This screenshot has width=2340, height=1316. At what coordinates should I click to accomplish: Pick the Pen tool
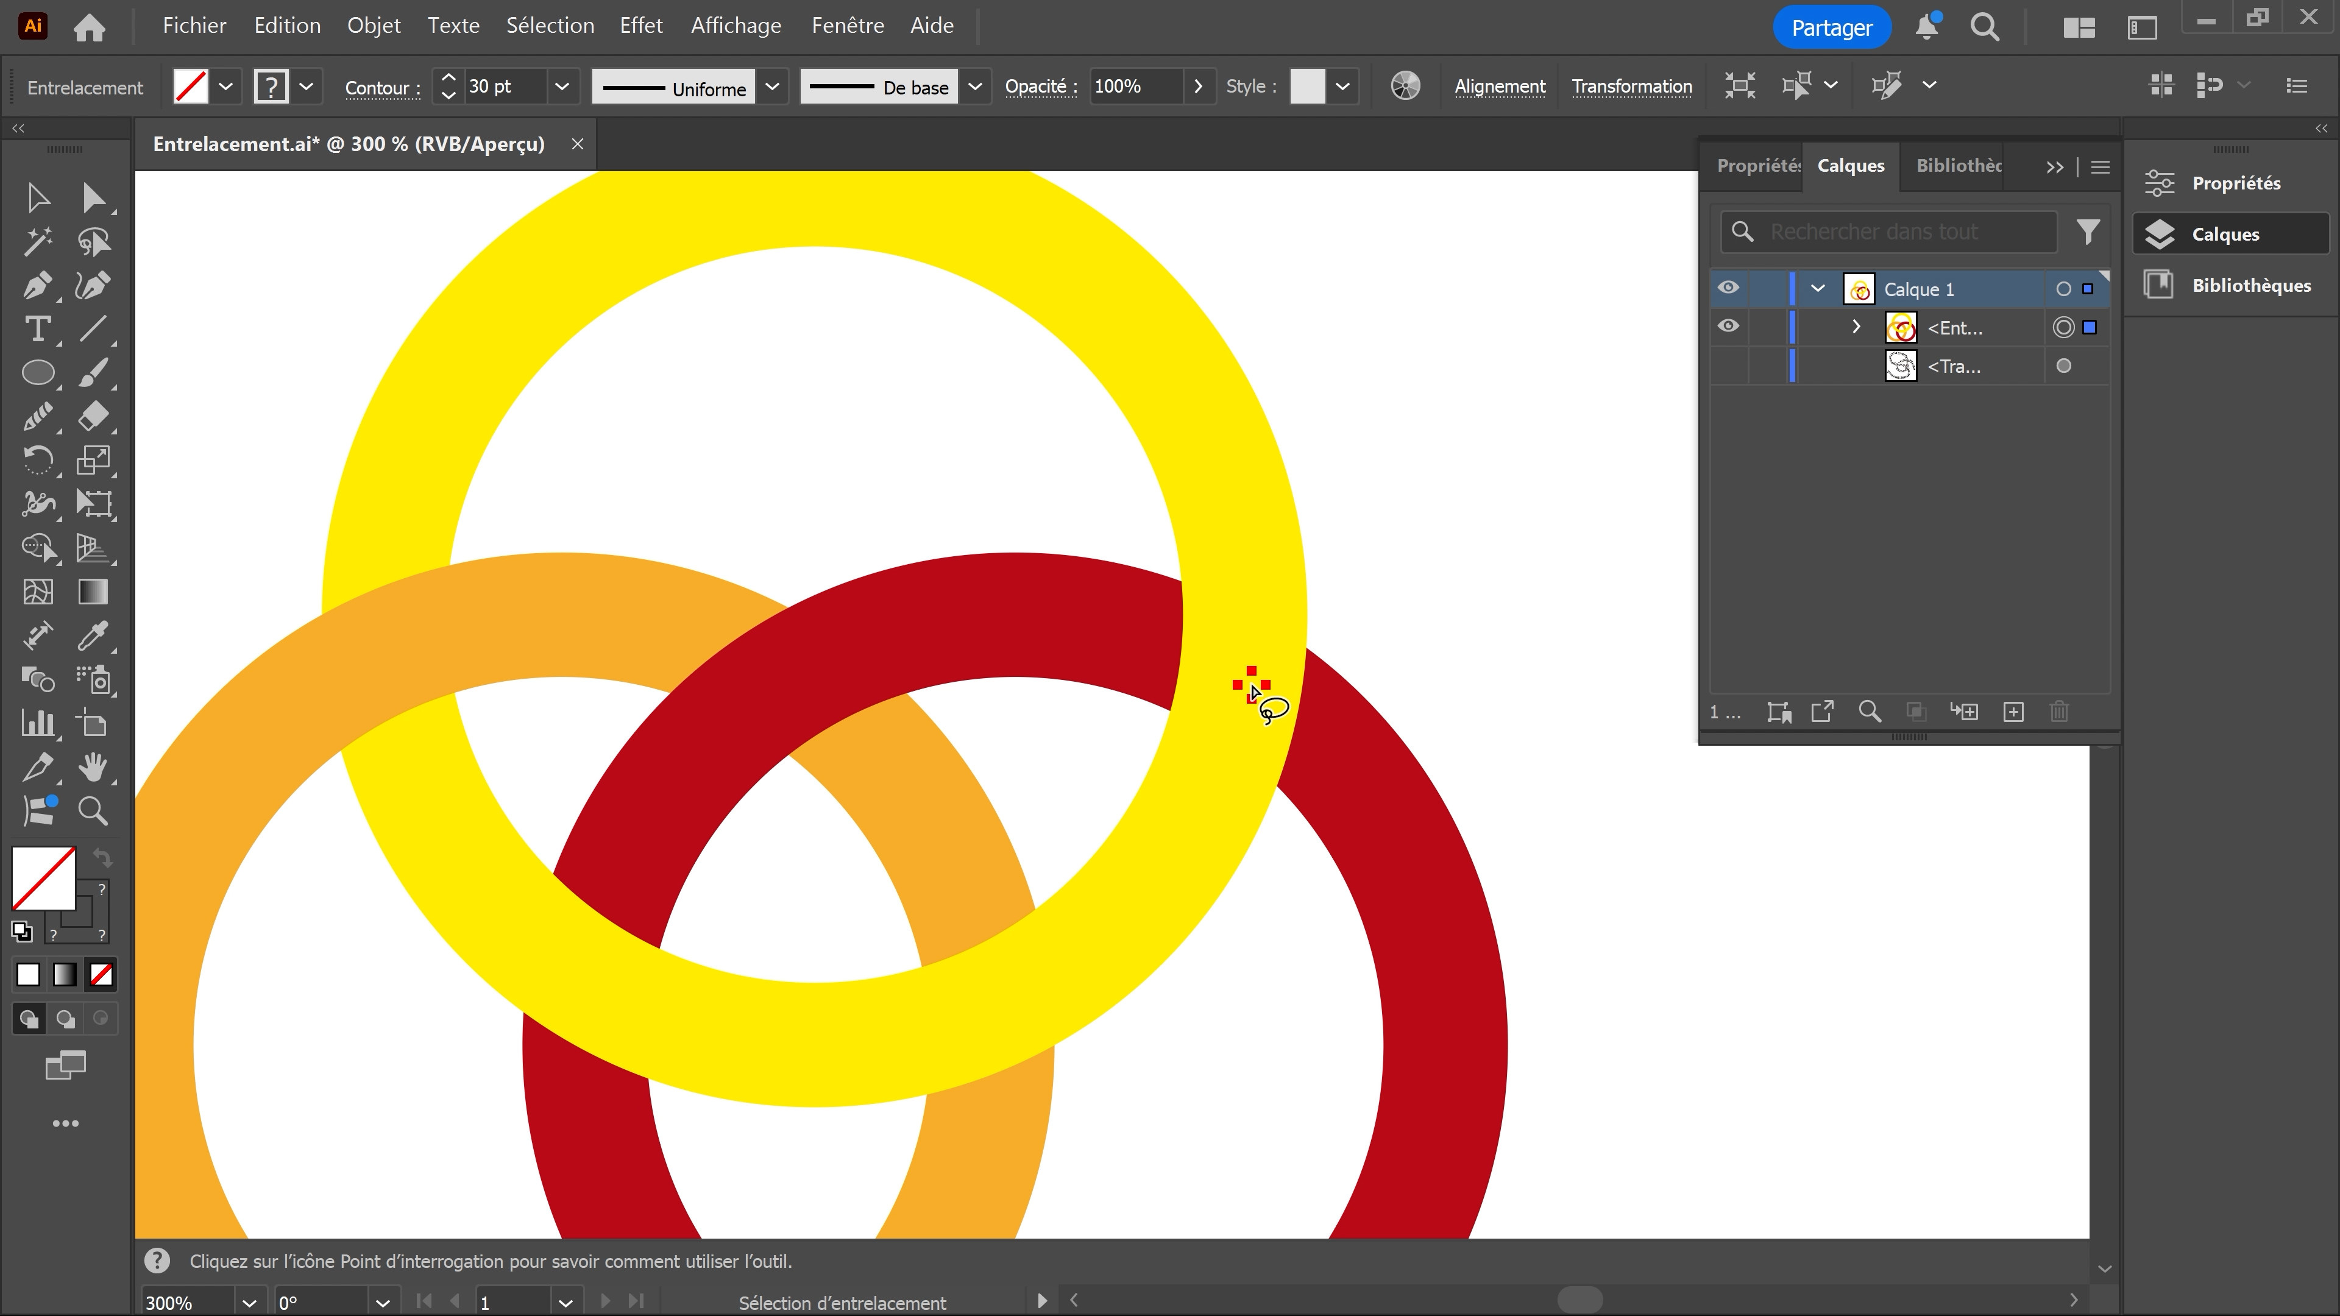tap(38, 285)
